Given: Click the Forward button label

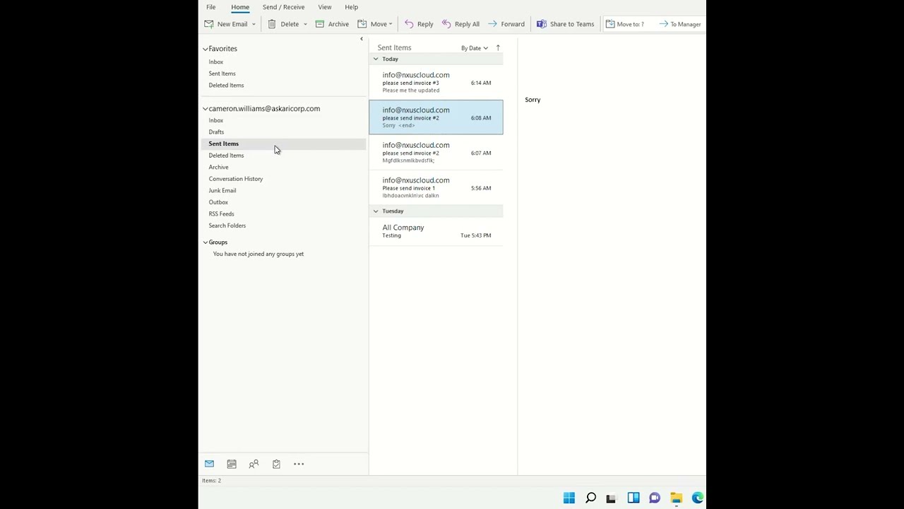Looking at the screenshot, I should [x=513, y=24].
